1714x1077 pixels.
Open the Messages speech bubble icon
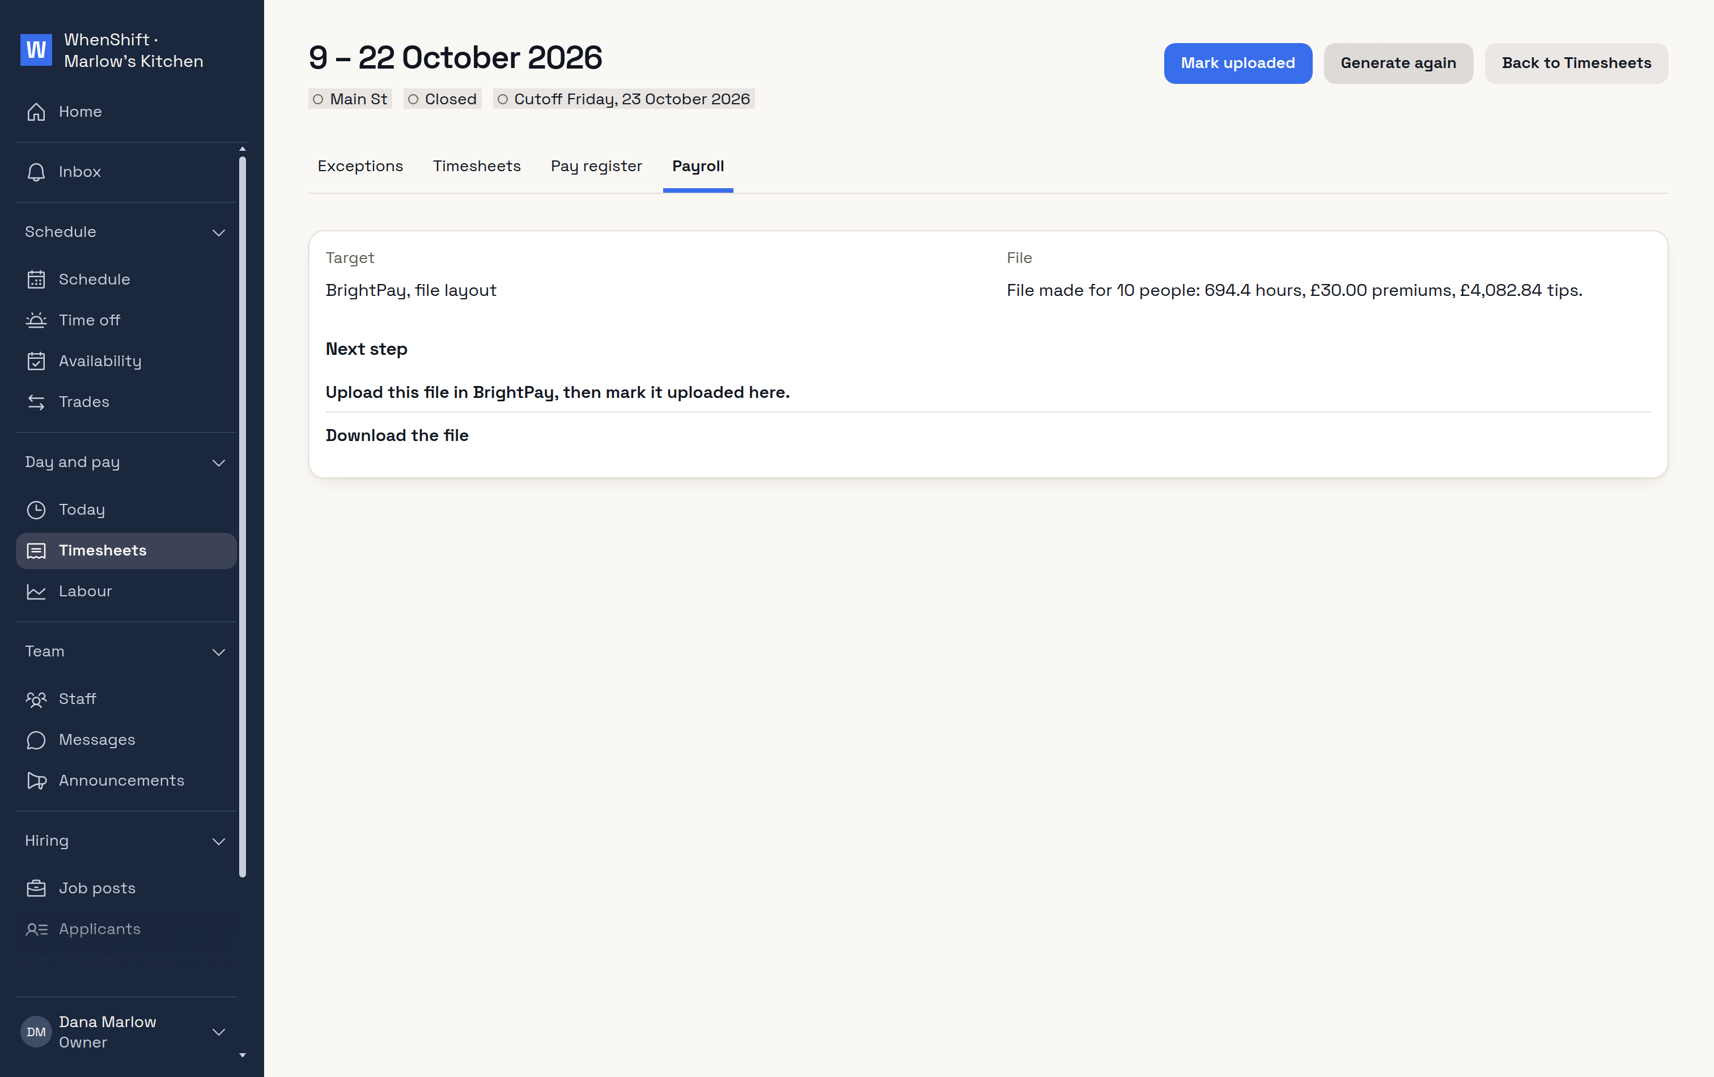point(36,740)
